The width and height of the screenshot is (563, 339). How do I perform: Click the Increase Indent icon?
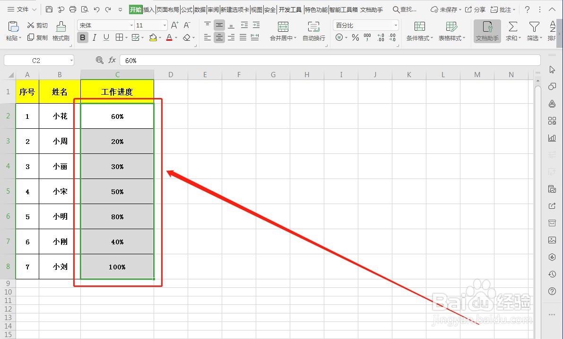[x=256, y=25]
